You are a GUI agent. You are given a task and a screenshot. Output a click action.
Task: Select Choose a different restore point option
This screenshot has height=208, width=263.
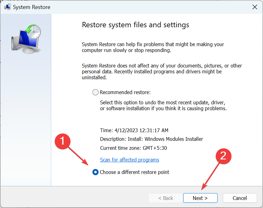95,172
